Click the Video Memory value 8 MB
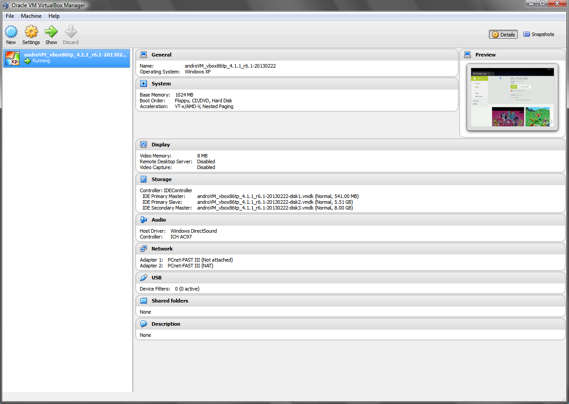569x404 pixels. tap(202, 156)
